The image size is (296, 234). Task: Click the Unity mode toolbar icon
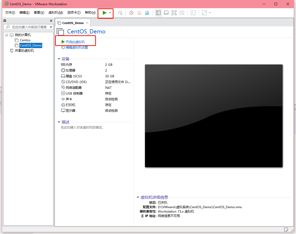(182, 13)
